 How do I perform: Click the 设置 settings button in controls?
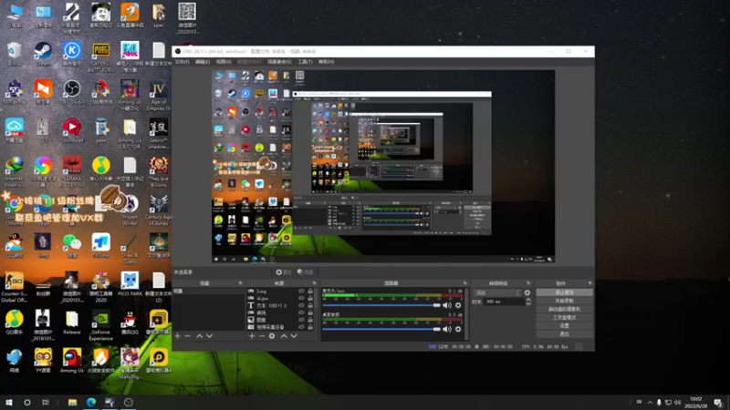click(564, 325)
